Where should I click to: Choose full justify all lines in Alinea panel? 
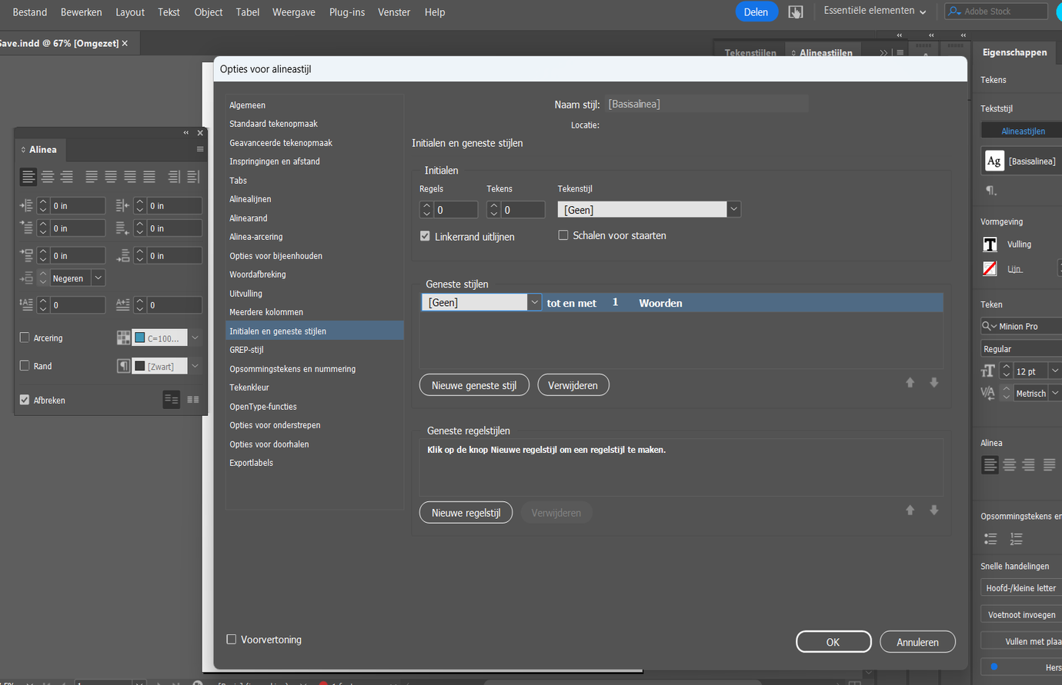point(149,177)
